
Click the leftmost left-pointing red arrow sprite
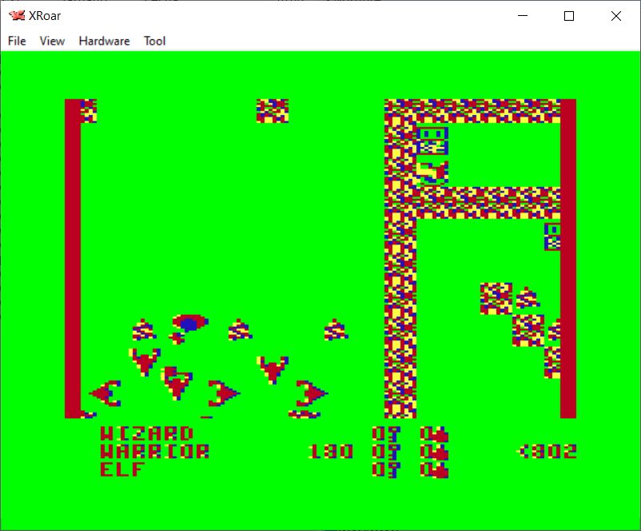pos(105,394)
